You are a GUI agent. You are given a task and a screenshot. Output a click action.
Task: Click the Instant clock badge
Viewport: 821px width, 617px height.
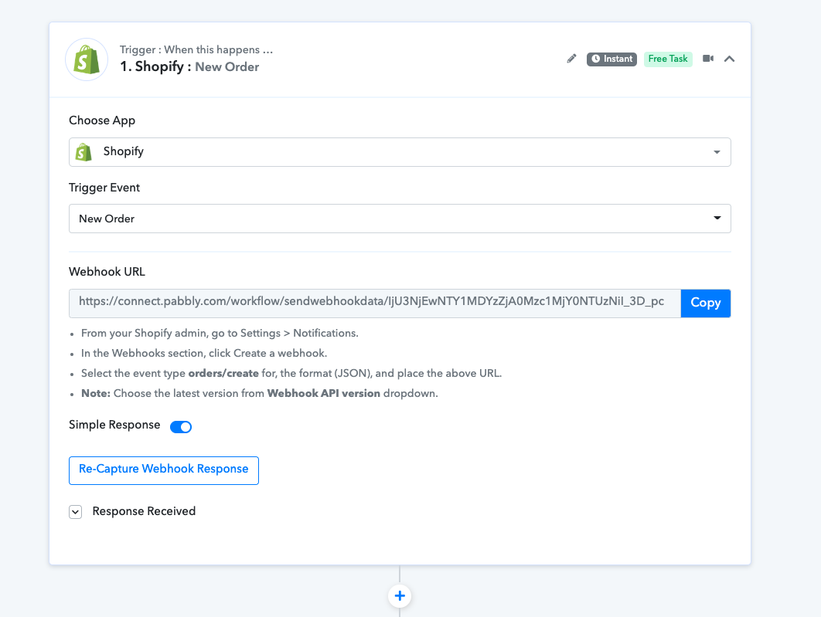pos(611,59)
